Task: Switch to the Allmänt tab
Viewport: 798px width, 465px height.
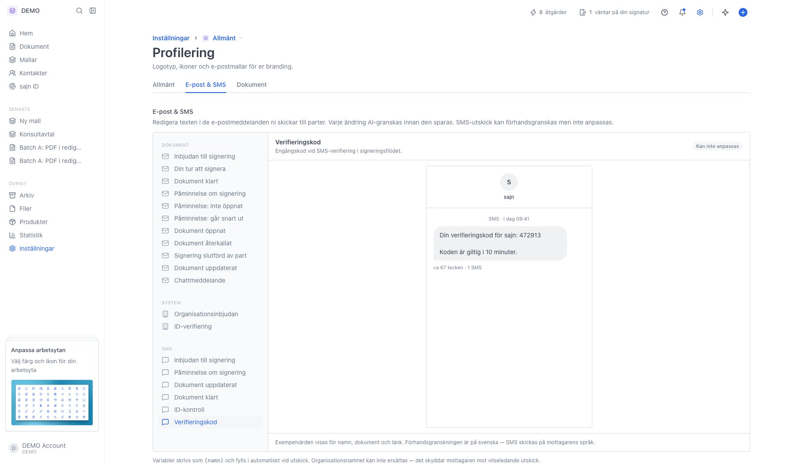Action: point(164,85)
